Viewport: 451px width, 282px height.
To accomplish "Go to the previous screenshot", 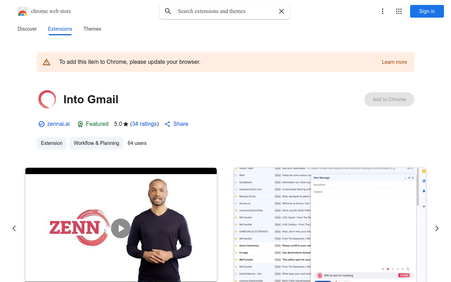I will [x=14, y=228].
